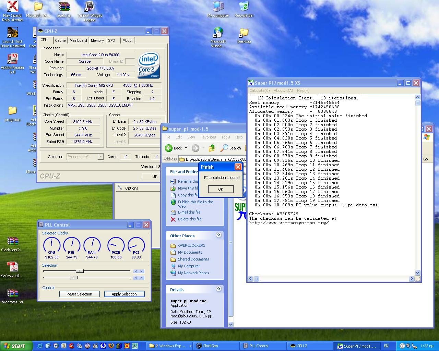Open the Tools menu in Explorer window
Image resolution: width=439 pixels, height=351 pixels.
pos(226,137)
